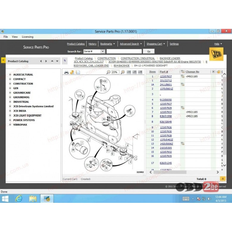Open the Licensing menu
This screenshot has width=232, height=232.
point(28,37)
